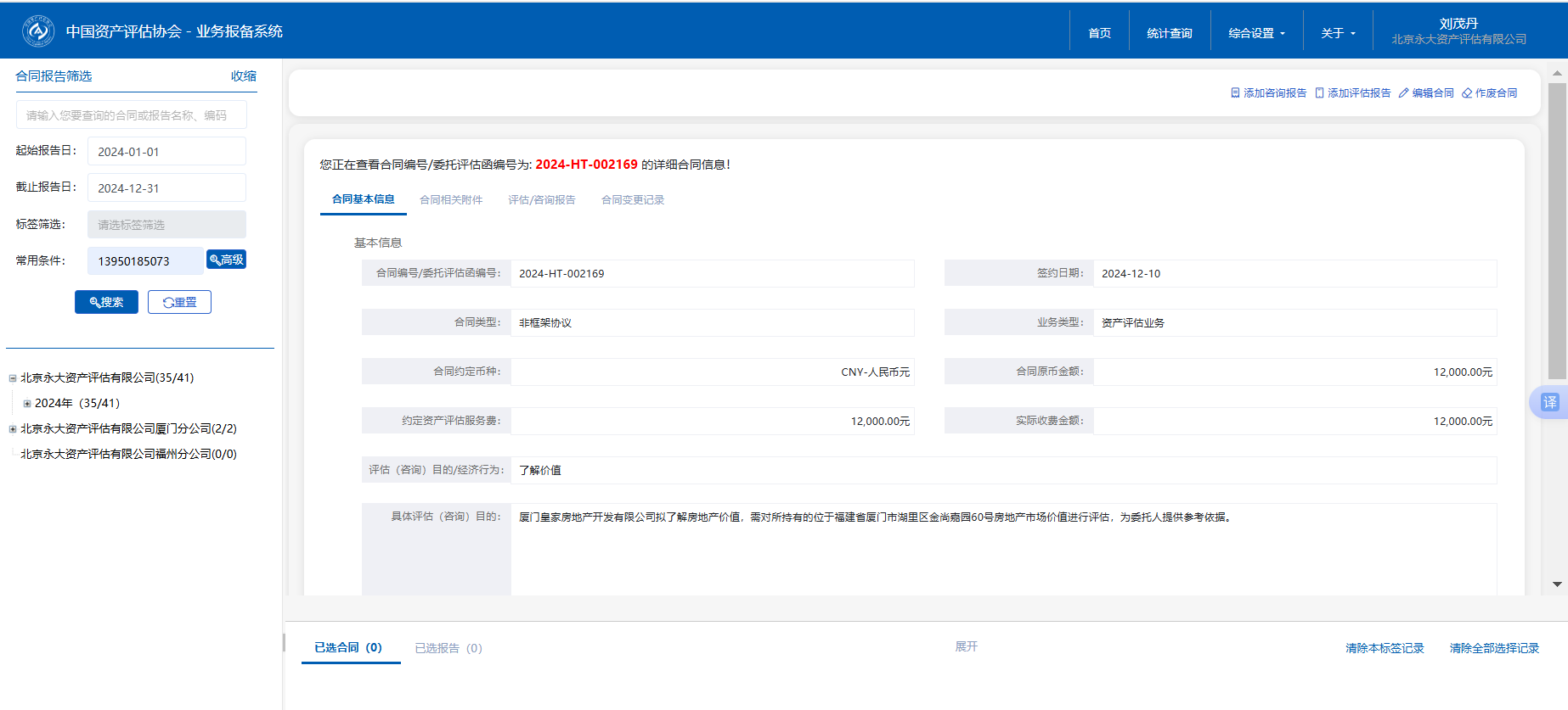This screenshot has height=710, width=1568.
Task: Open the 关于 dropdown menu
Action: pyautogui.click(x=1337, y=33)
